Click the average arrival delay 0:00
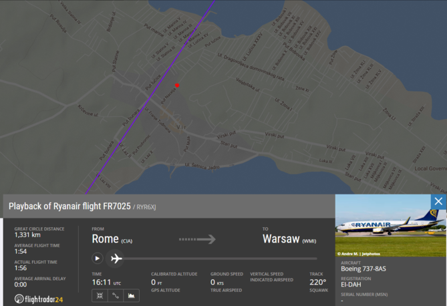 (x=21, y=285)
